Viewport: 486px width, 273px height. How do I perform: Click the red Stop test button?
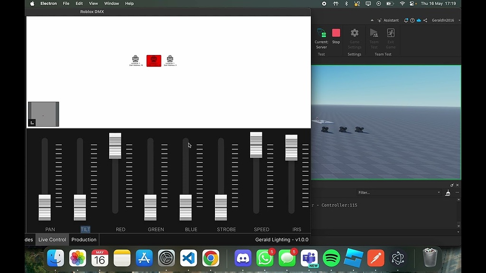(336, 33)
